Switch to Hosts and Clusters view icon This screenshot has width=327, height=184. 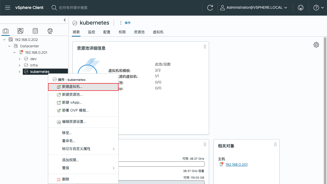point(6,31)
